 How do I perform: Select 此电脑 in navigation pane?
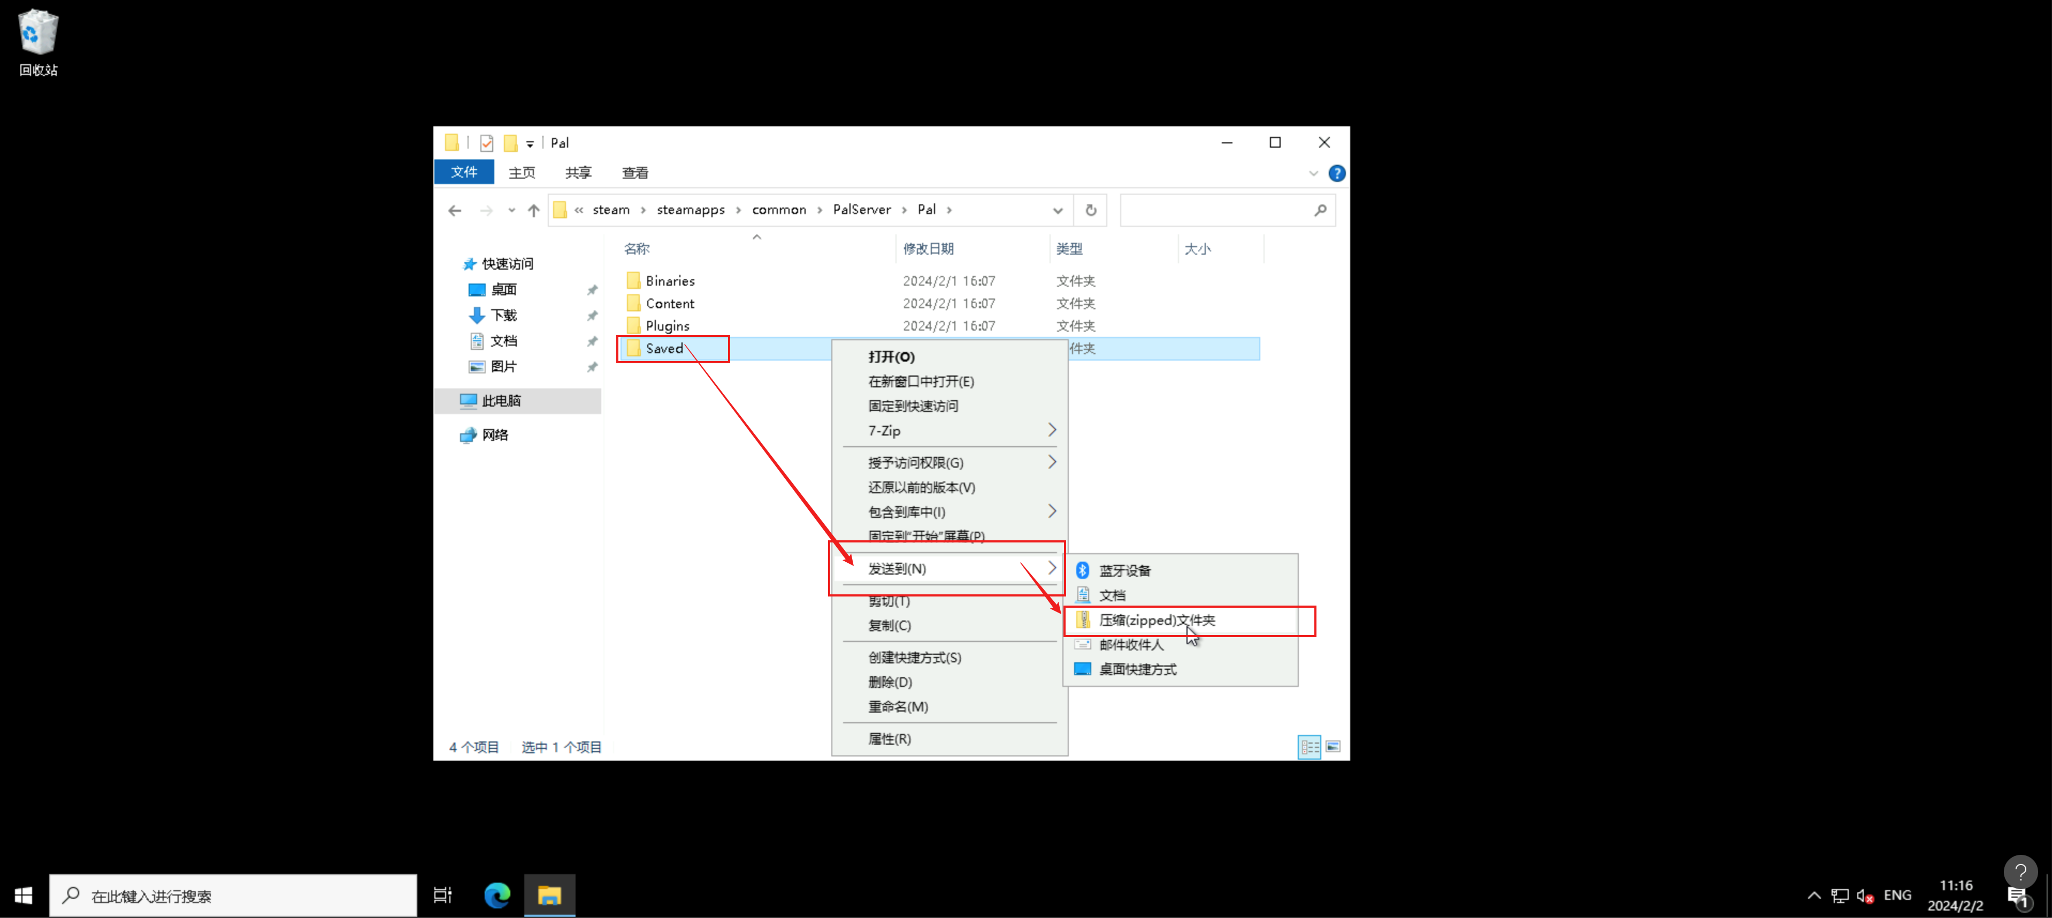click(x=518, y=401)
